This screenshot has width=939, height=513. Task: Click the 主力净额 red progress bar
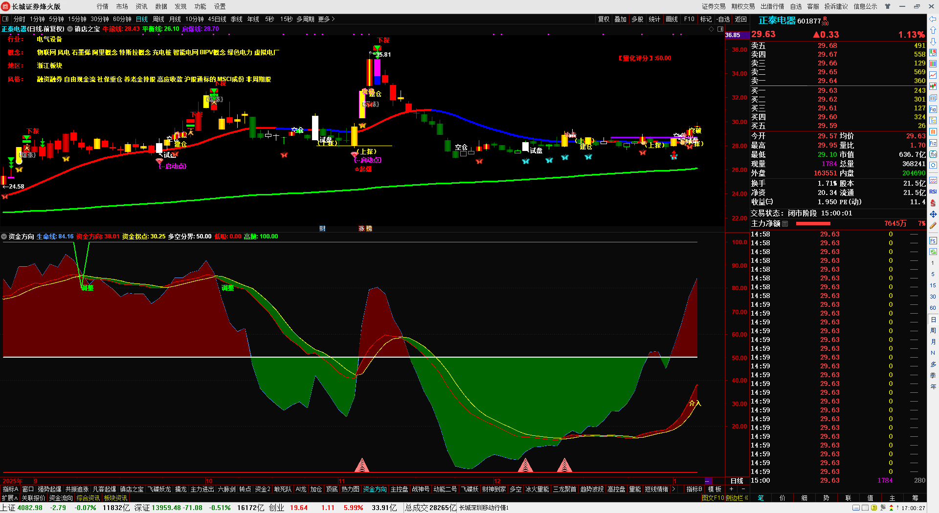click(813, 224)
